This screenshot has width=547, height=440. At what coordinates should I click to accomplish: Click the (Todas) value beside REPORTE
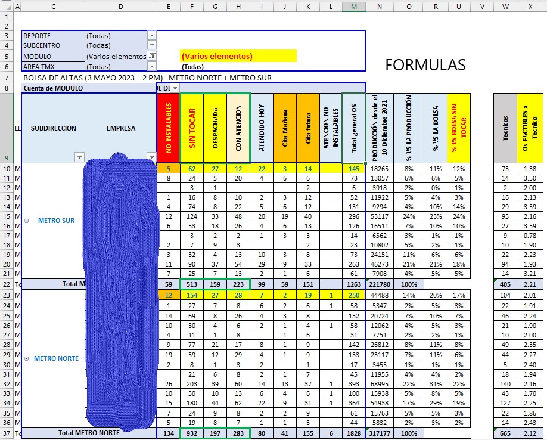click(98, 36)
